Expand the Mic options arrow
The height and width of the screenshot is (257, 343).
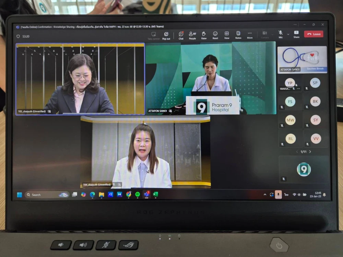coord(288,34)
